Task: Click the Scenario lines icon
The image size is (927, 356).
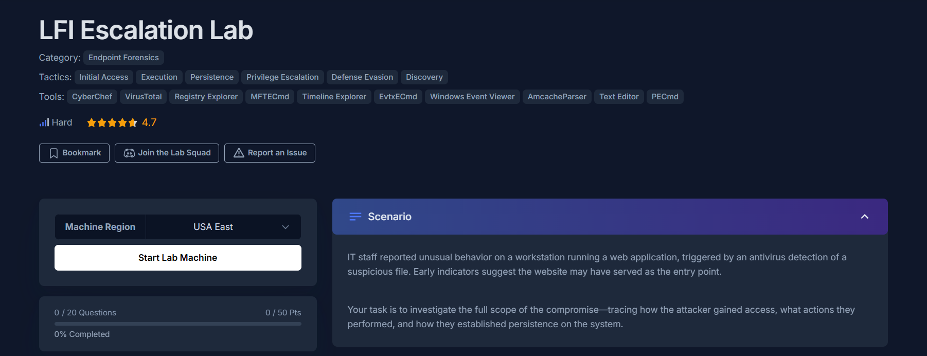Action: (x=355, y=217)
